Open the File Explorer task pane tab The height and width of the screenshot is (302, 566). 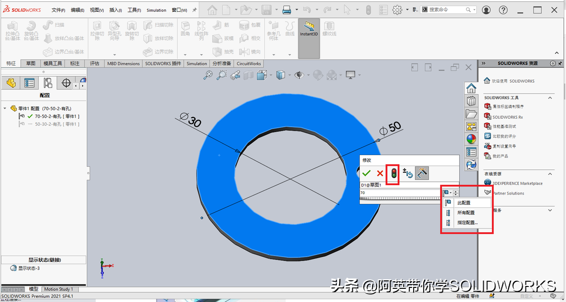471,114
